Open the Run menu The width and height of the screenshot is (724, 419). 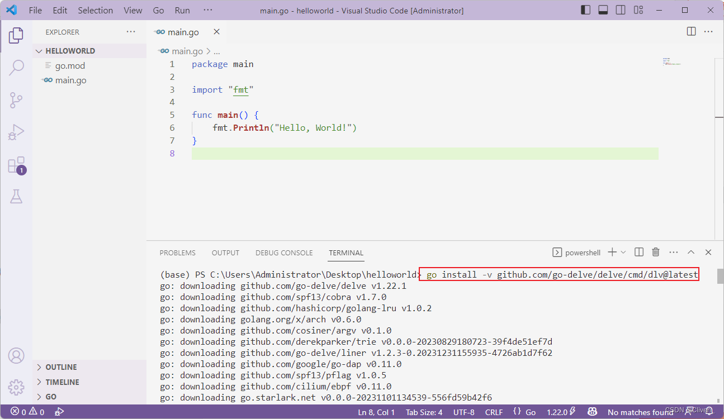tap(182, 10)
